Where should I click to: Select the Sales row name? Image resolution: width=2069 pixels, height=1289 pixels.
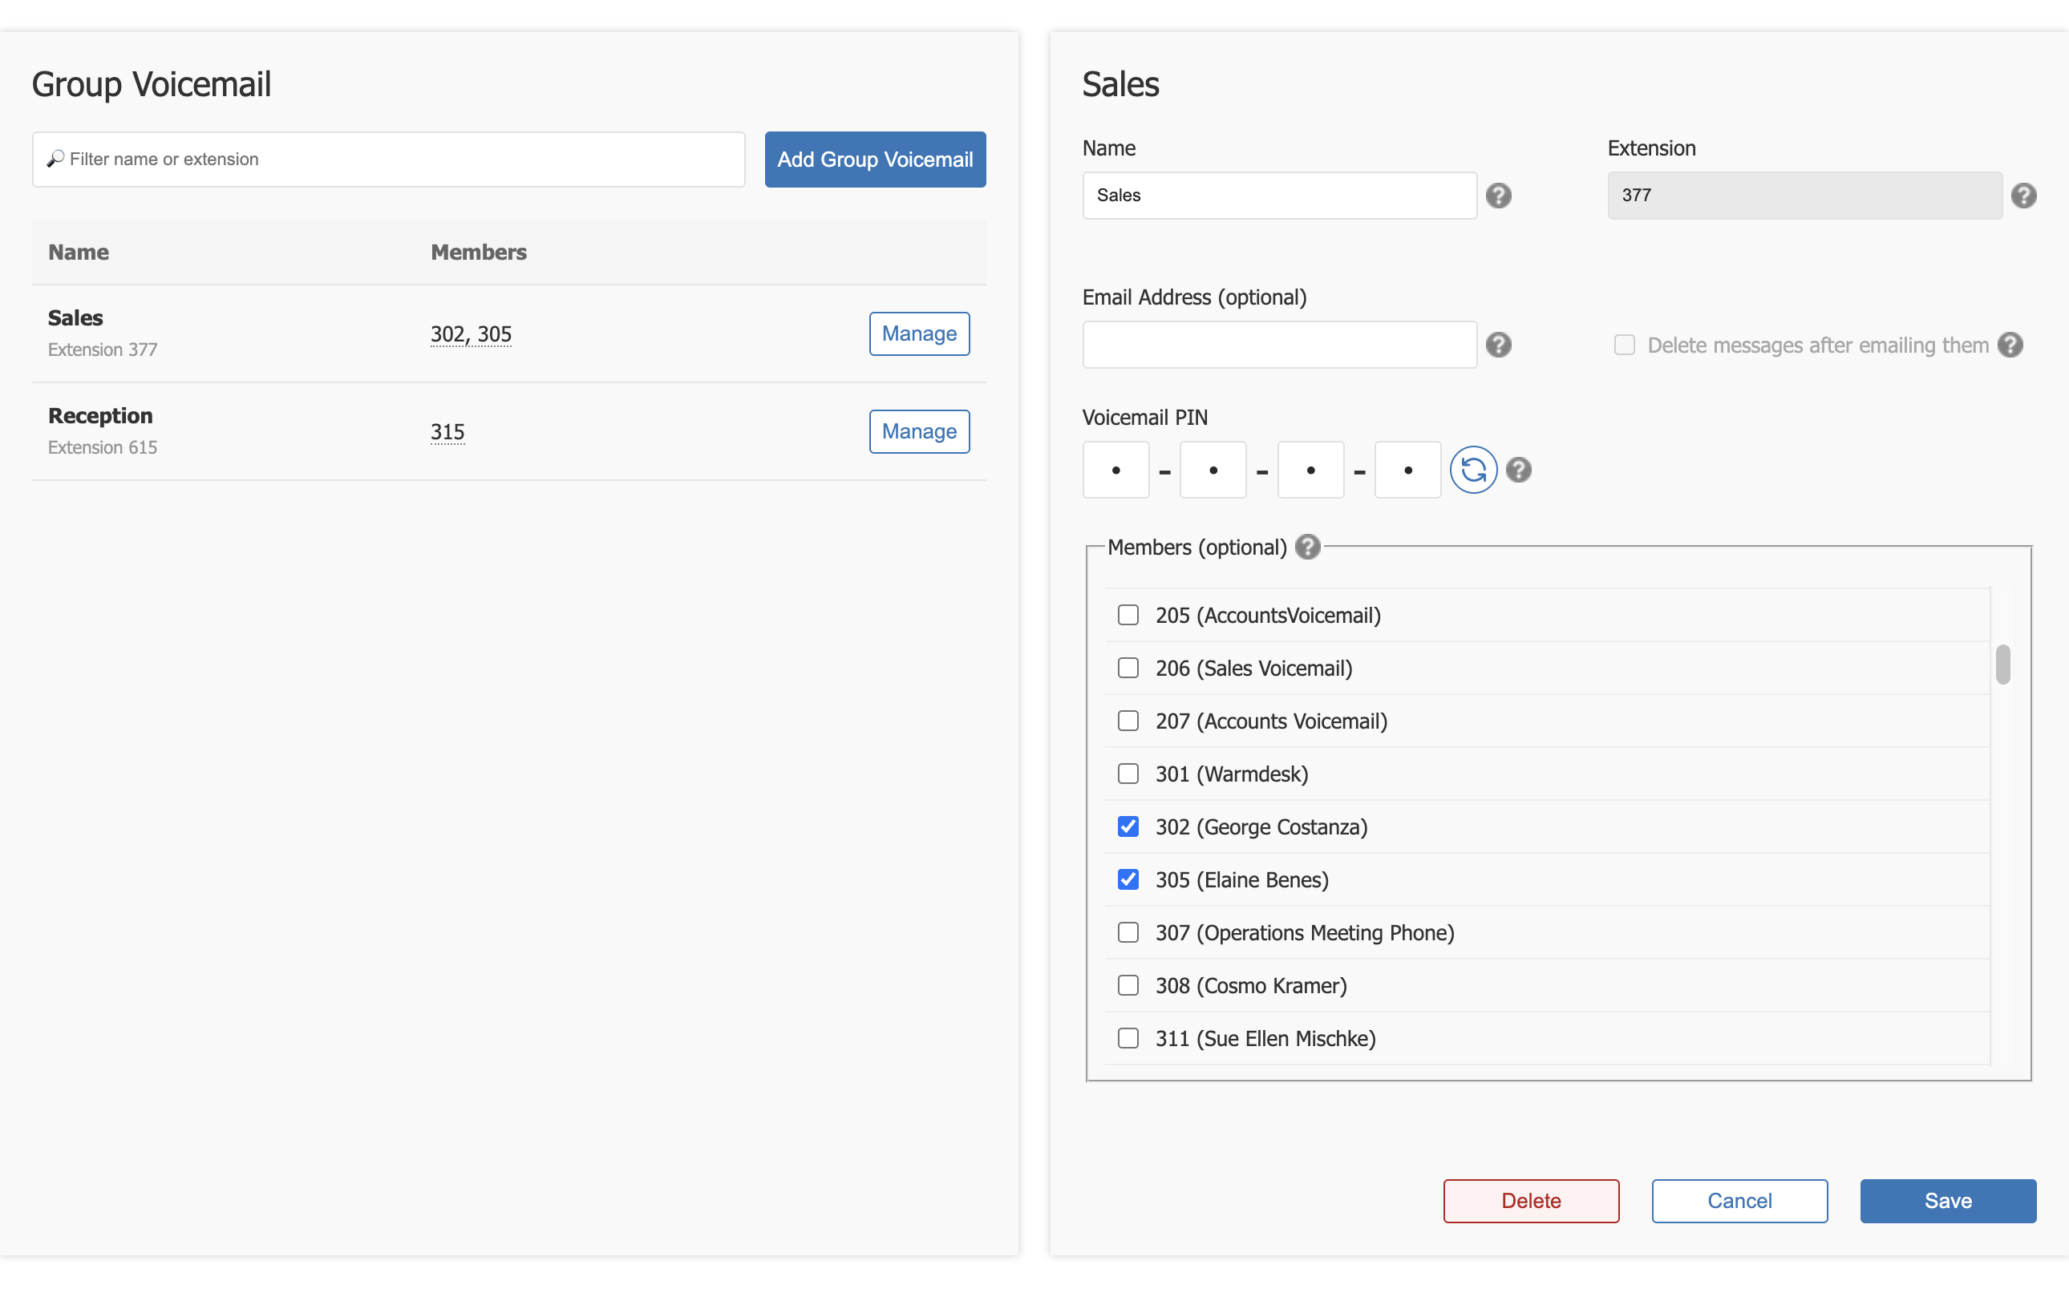76,318
